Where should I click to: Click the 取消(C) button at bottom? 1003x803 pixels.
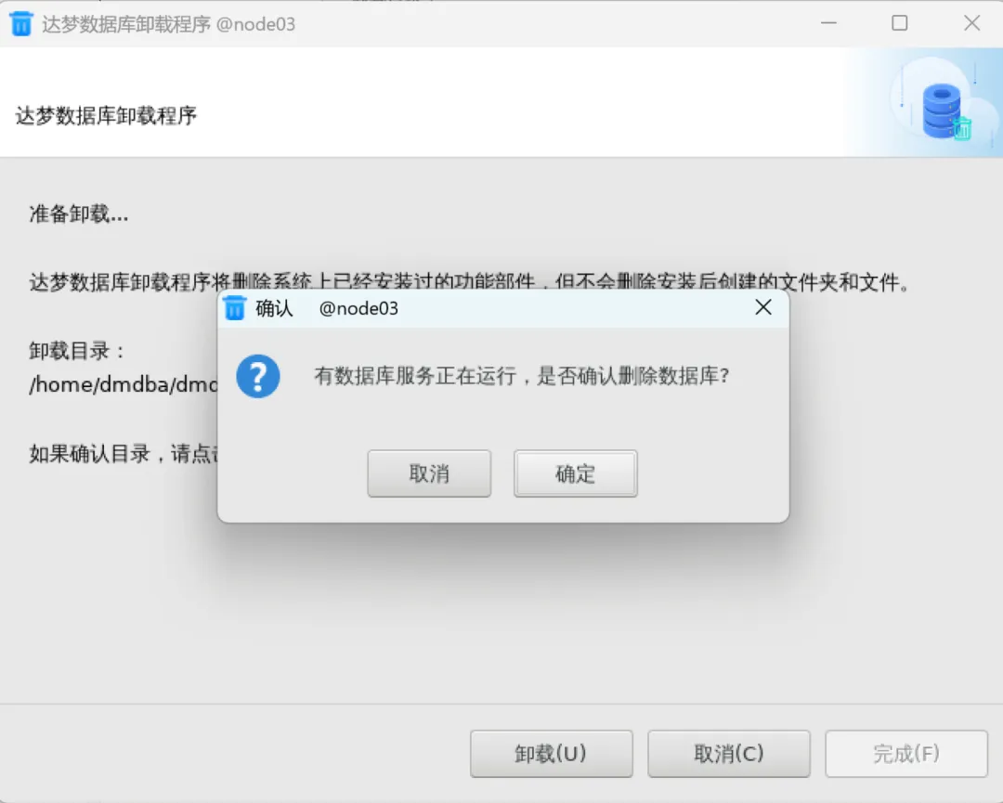coord(729,754)
